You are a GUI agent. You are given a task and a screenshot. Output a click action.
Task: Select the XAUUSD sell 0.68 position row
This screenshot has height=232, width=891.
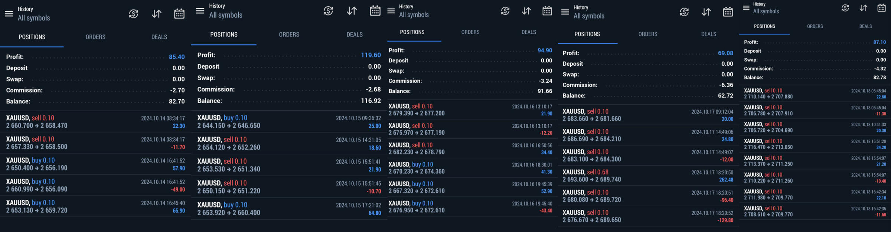[648, 176]
